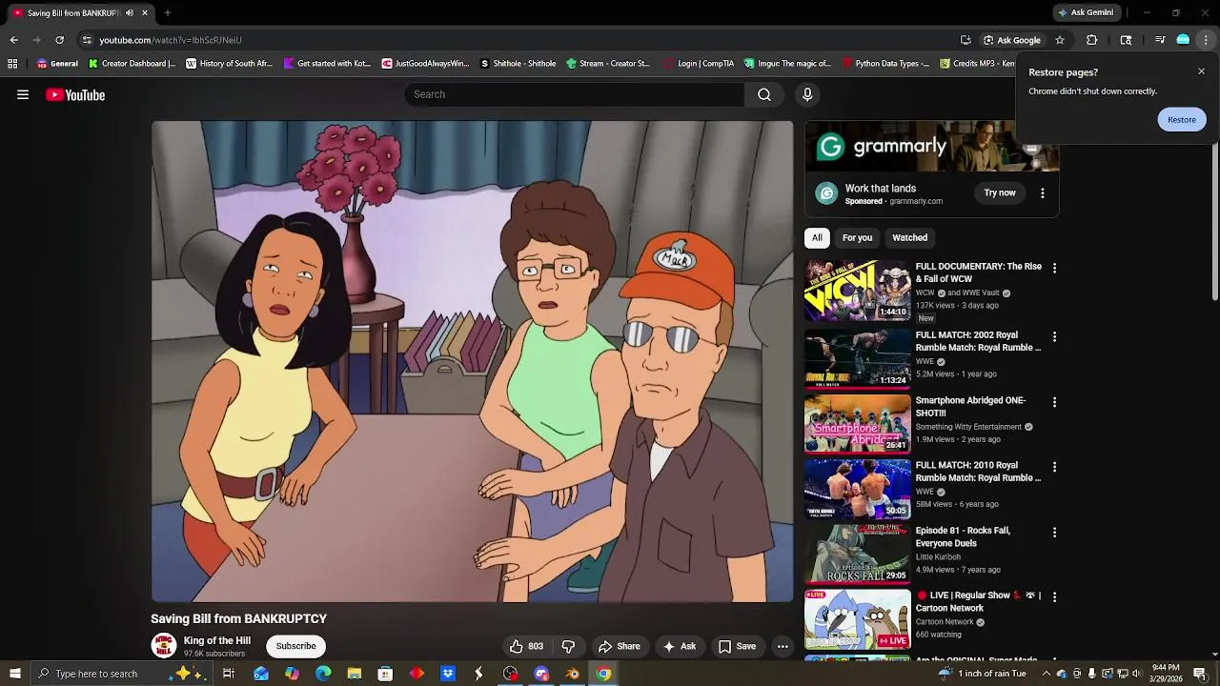Play the Regular Show live stream thumbnail
The width and height of the screenshot is (1220, 686).
point(858,619)
